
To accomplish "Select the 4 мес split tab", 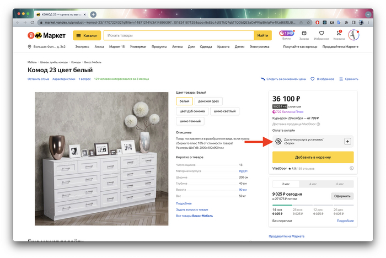I will 313,184.
